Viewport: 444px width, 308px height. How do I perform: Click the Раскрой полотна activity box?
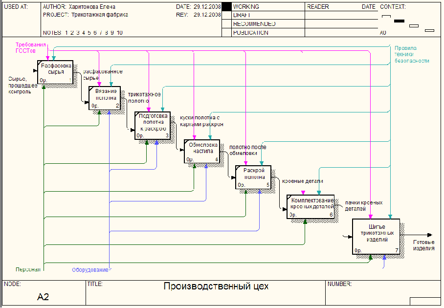253,177
